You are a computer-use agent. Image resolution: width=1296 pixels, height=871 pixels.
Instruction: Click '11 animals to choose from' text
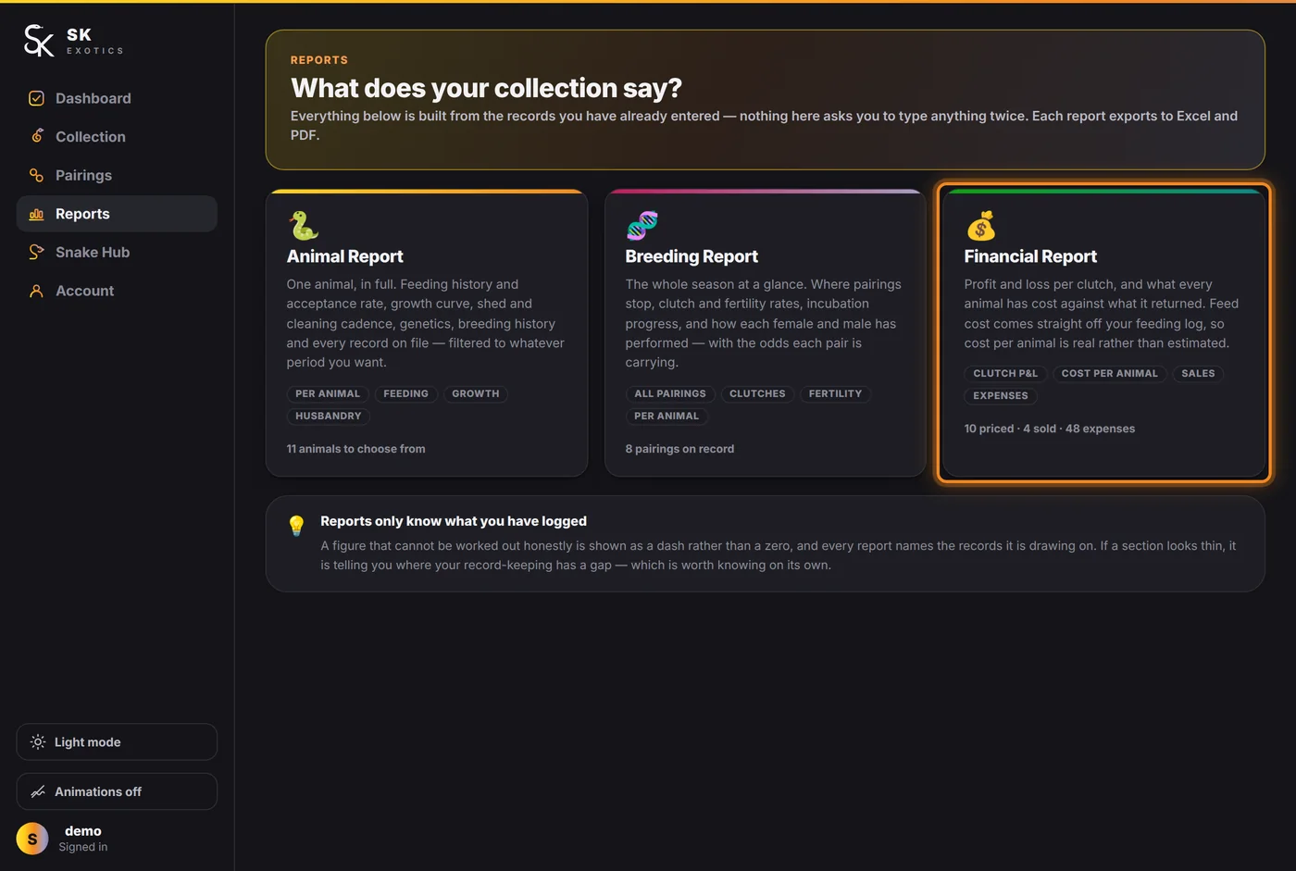[356, 449]
